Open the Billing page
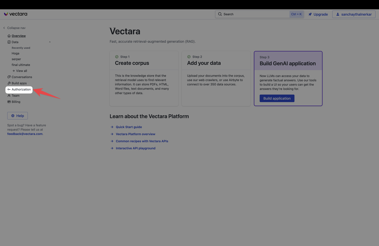Image resolution: width=379 pixels, height=246 pixels. (x=16, y=102)
